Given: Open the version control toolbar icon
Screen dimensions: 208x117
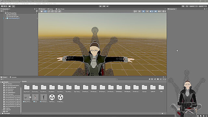Looking at the screenshot, I should point(13,6).
